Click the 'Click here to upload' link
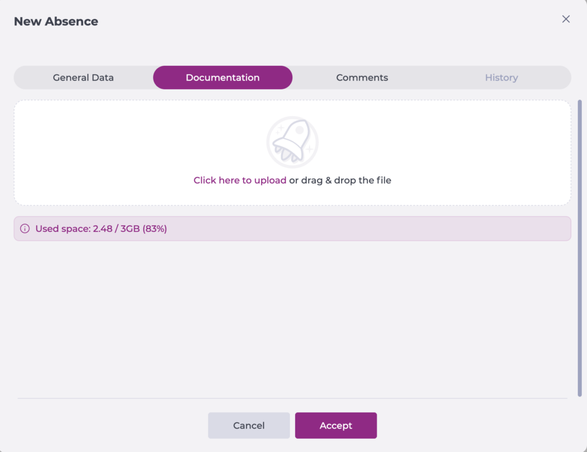This screenshot has width=587, height=452. tap(240, 180)
